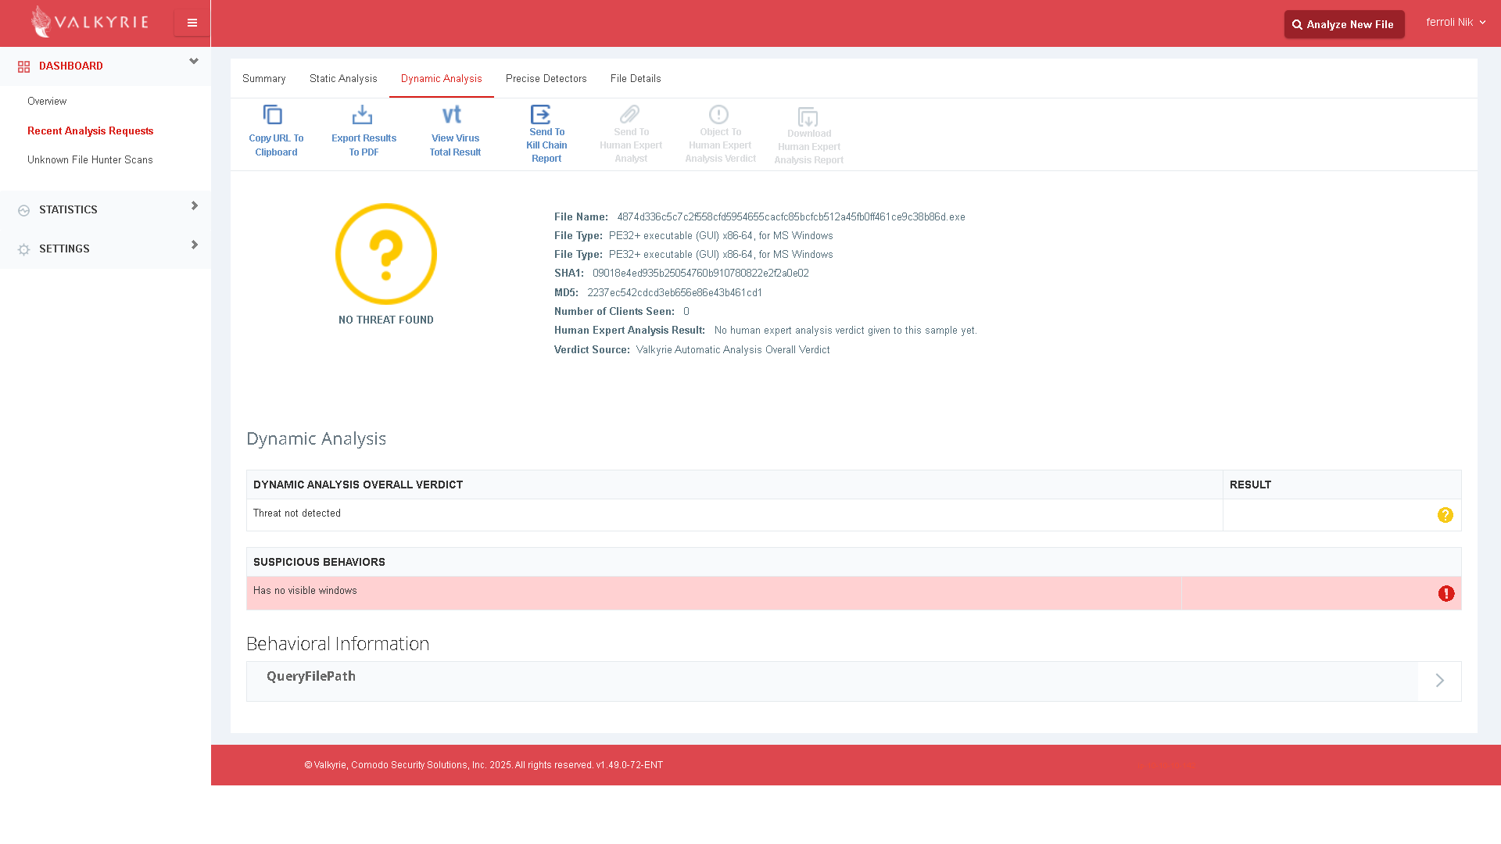Open the View Virus Total Result icon

coord(452,115)
